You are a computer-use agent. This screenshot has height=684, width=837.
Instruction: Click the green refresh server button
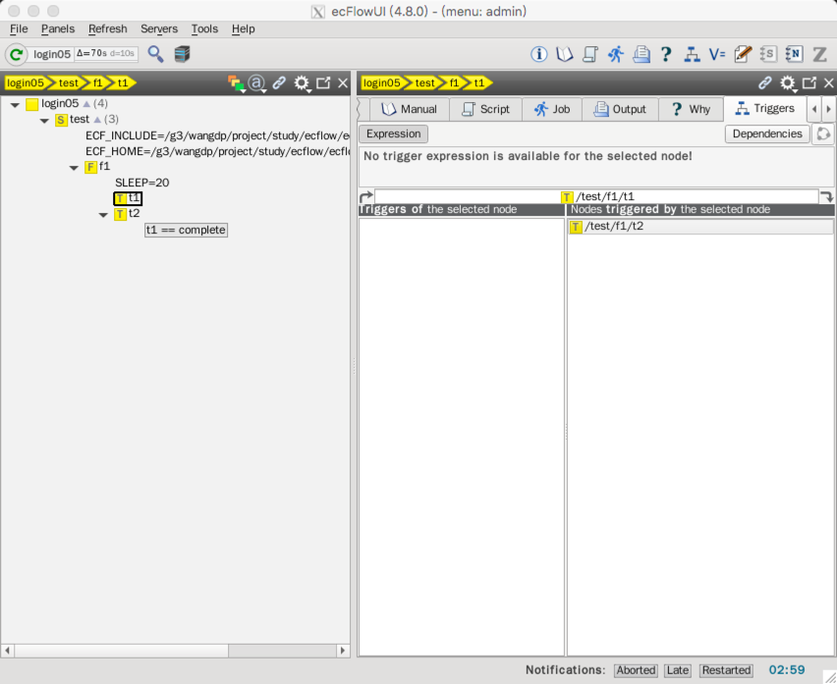coord(16,54)
